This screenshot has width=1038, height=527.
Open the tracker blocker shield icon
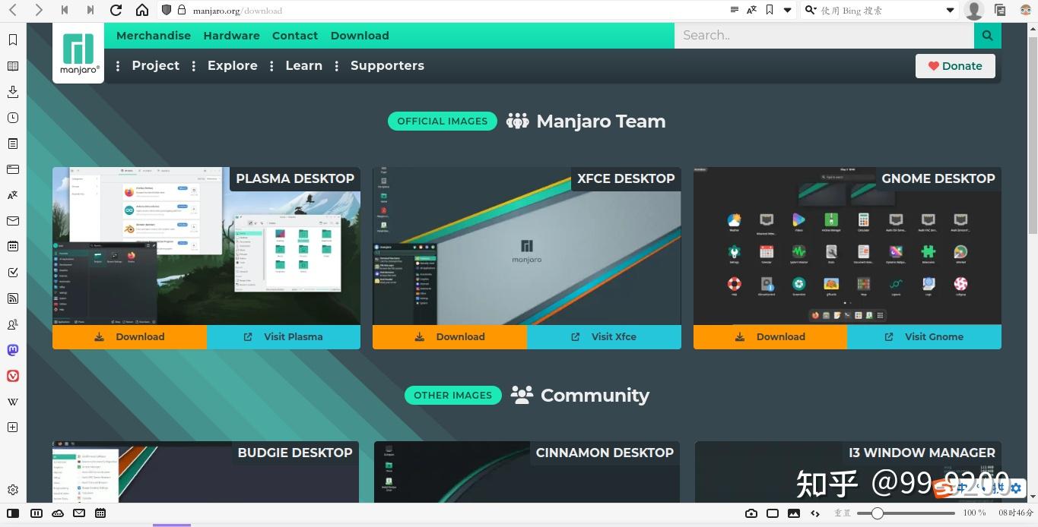(167, 10)
